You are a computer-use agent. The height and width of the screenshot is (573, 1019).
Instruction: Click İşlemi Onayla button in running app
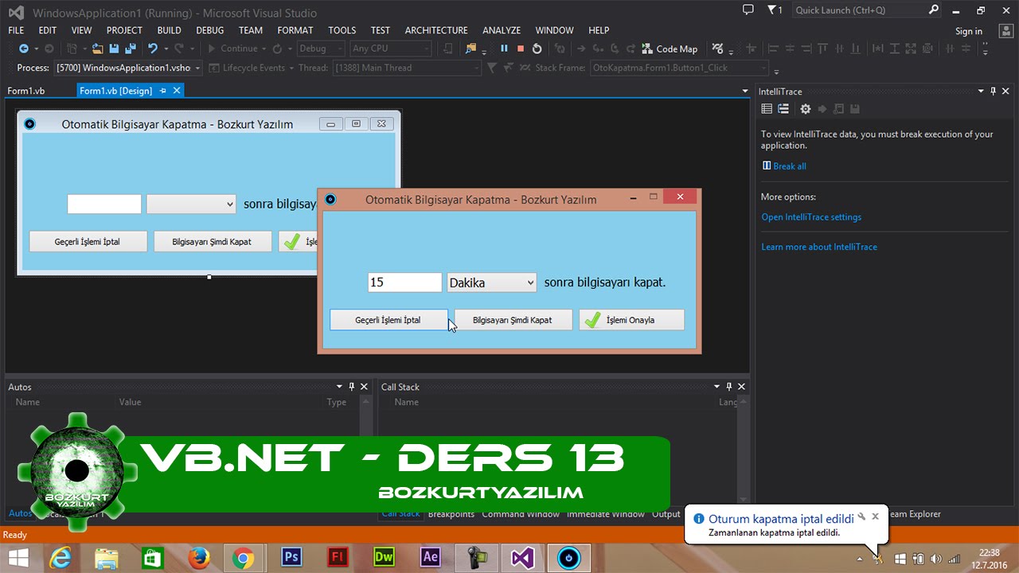tap(631, 320)
